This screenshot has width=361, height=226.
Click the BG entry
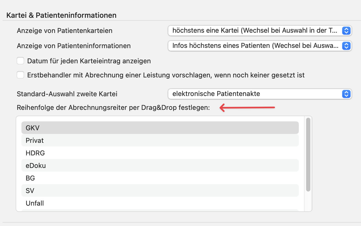(x=160, y=178)
